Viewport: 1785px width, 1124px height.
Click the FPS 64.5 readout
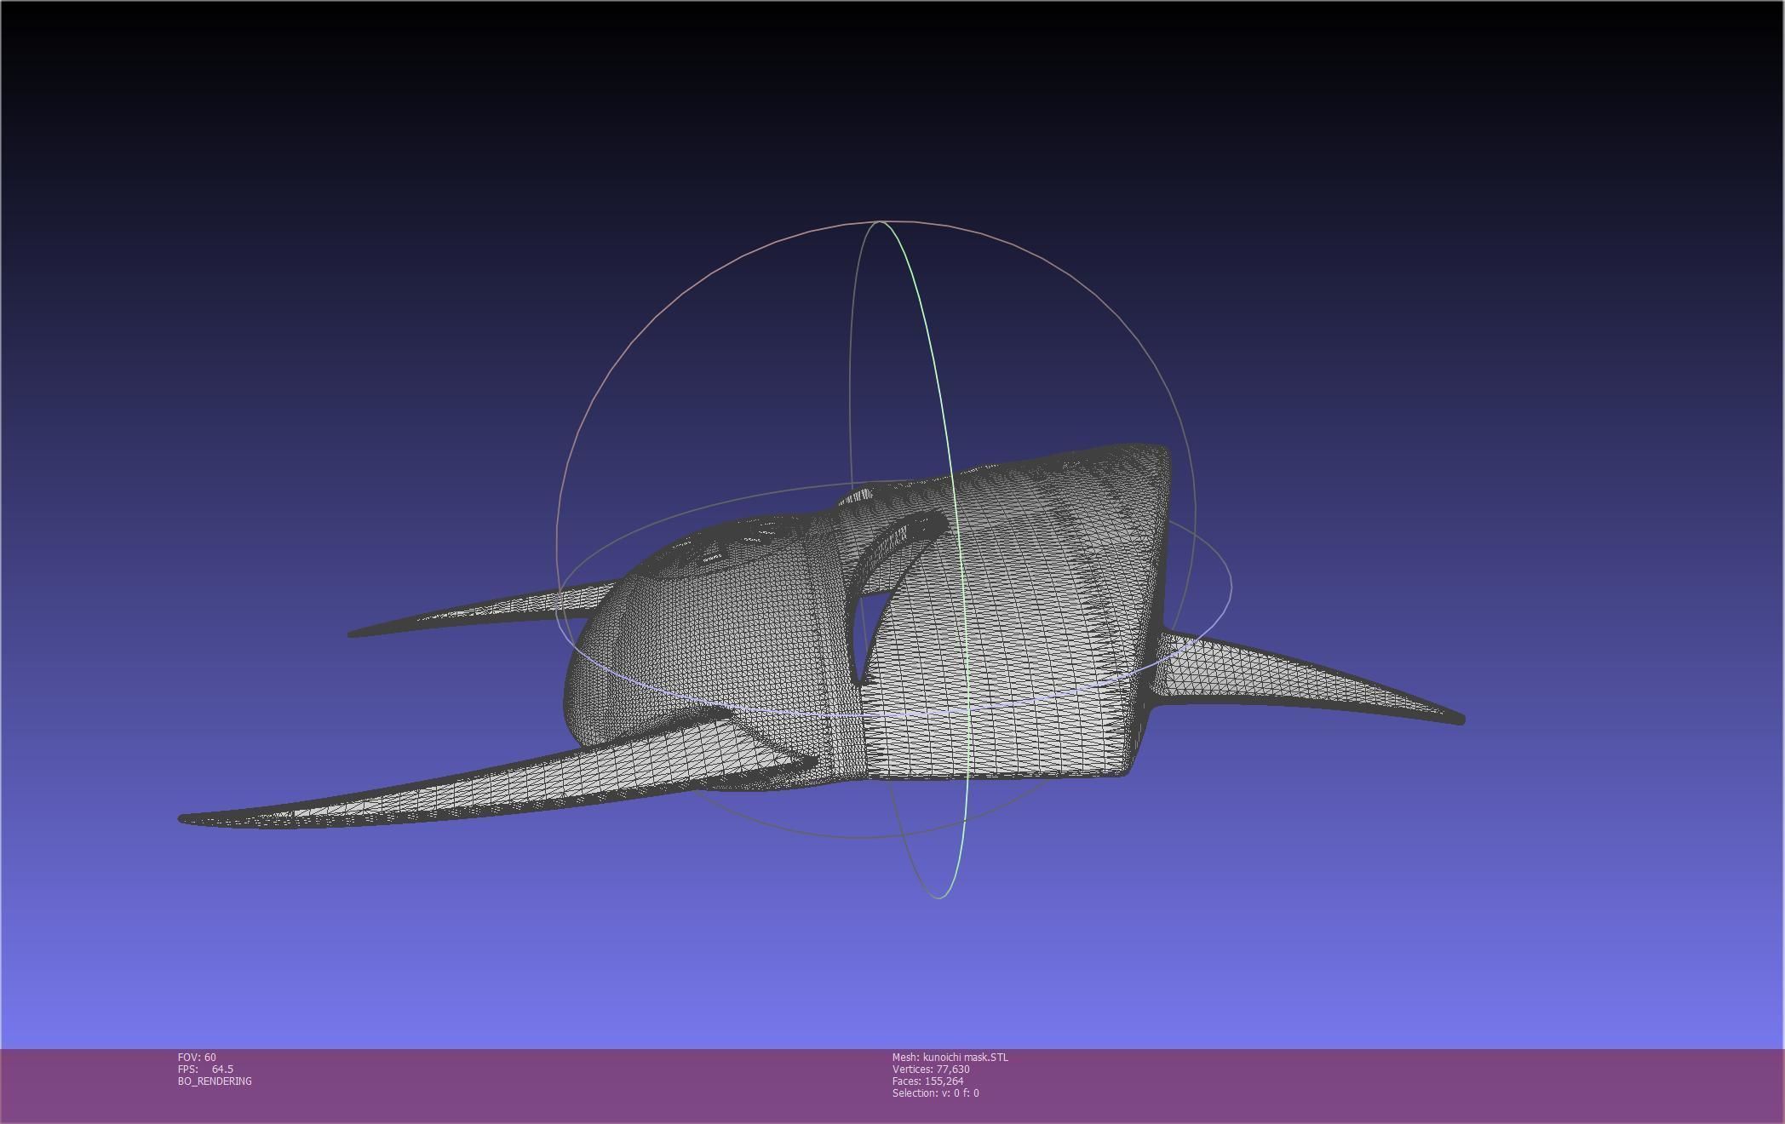coord(205,1070)
